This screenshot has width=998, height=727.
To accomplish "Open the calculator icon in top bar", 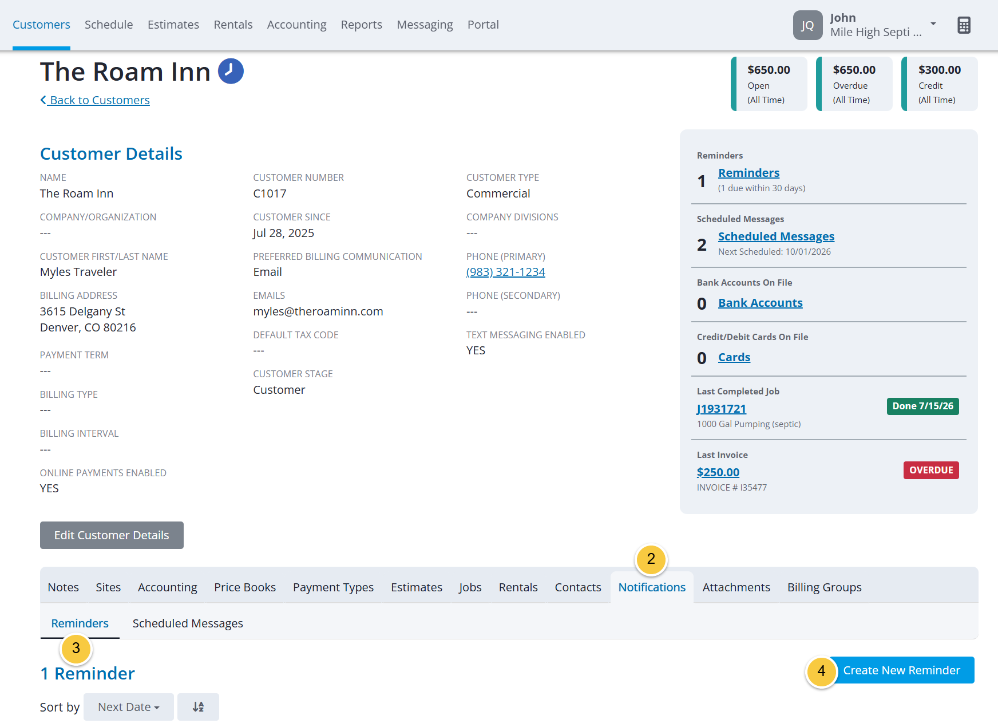I will click(x=964, y=25).
